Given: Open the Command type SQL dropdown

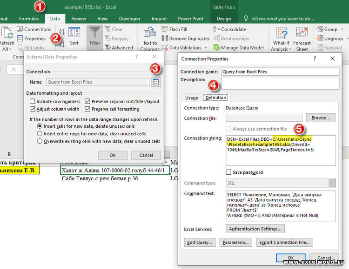Looking at the screenshot, I should [332, 183].
